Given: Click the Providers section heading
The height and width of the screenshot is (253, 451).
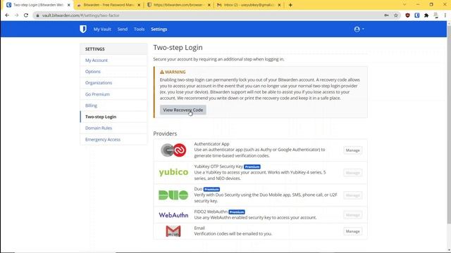Looking at the screenshot, I should click(165, 134).
